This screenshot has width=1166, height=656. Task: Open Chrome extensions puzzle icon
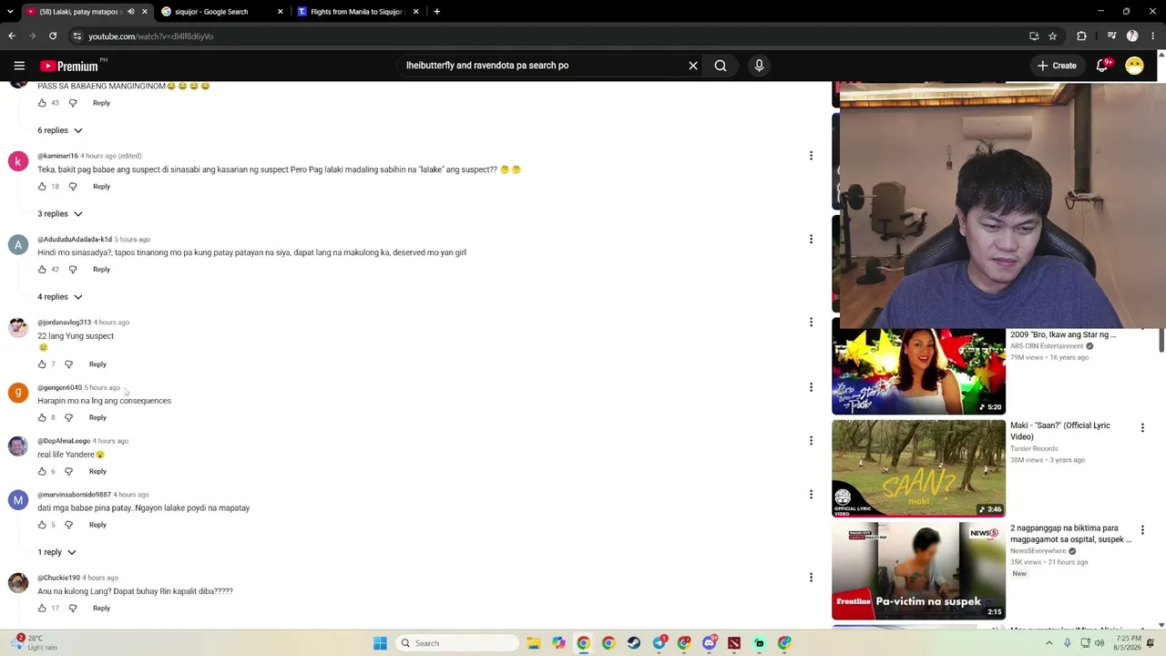click(1081, 36)
